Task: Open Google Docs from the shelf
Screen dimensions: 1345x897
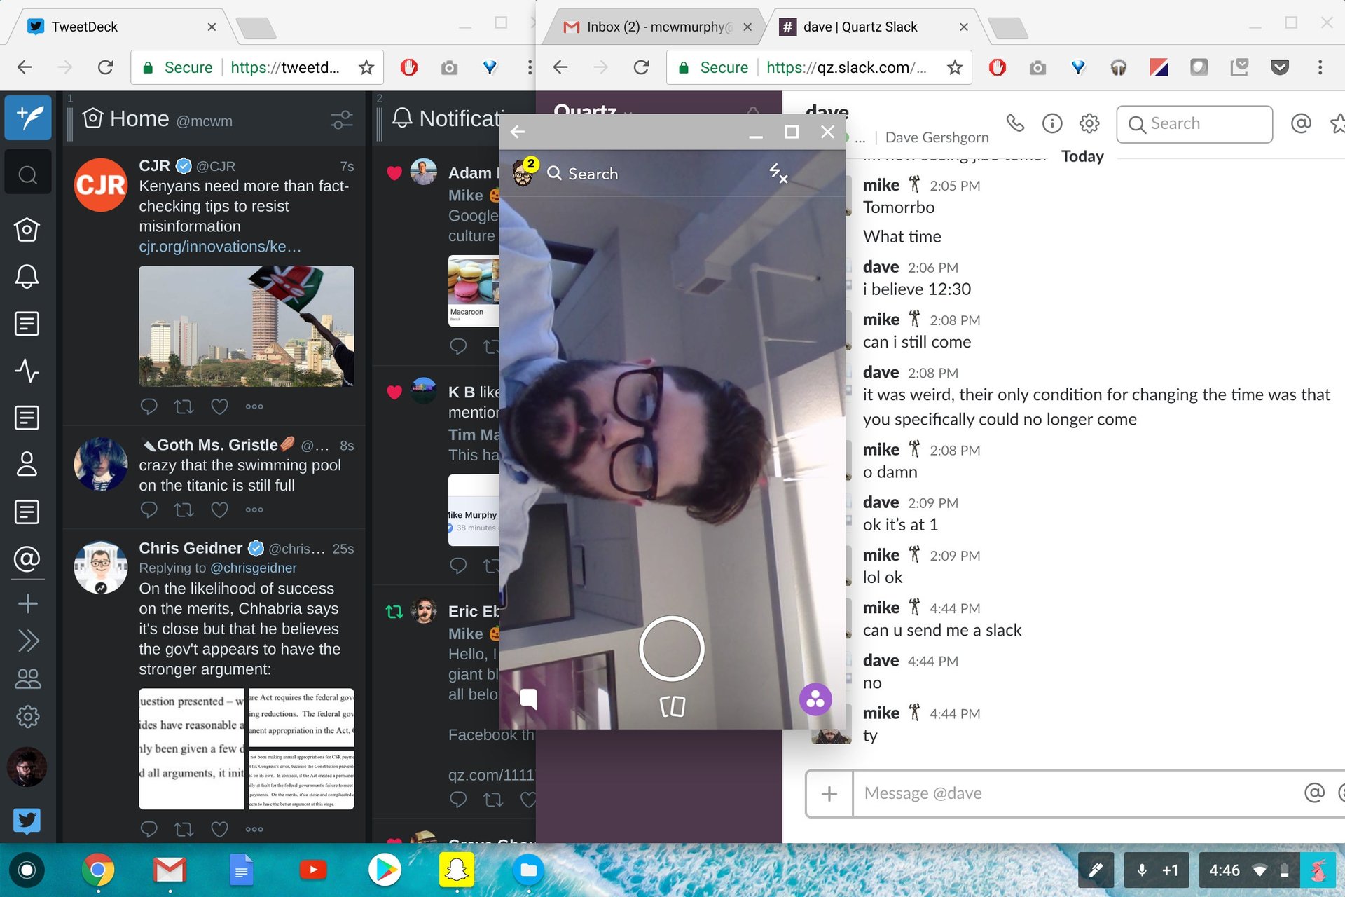Action: tap(242, 870)
